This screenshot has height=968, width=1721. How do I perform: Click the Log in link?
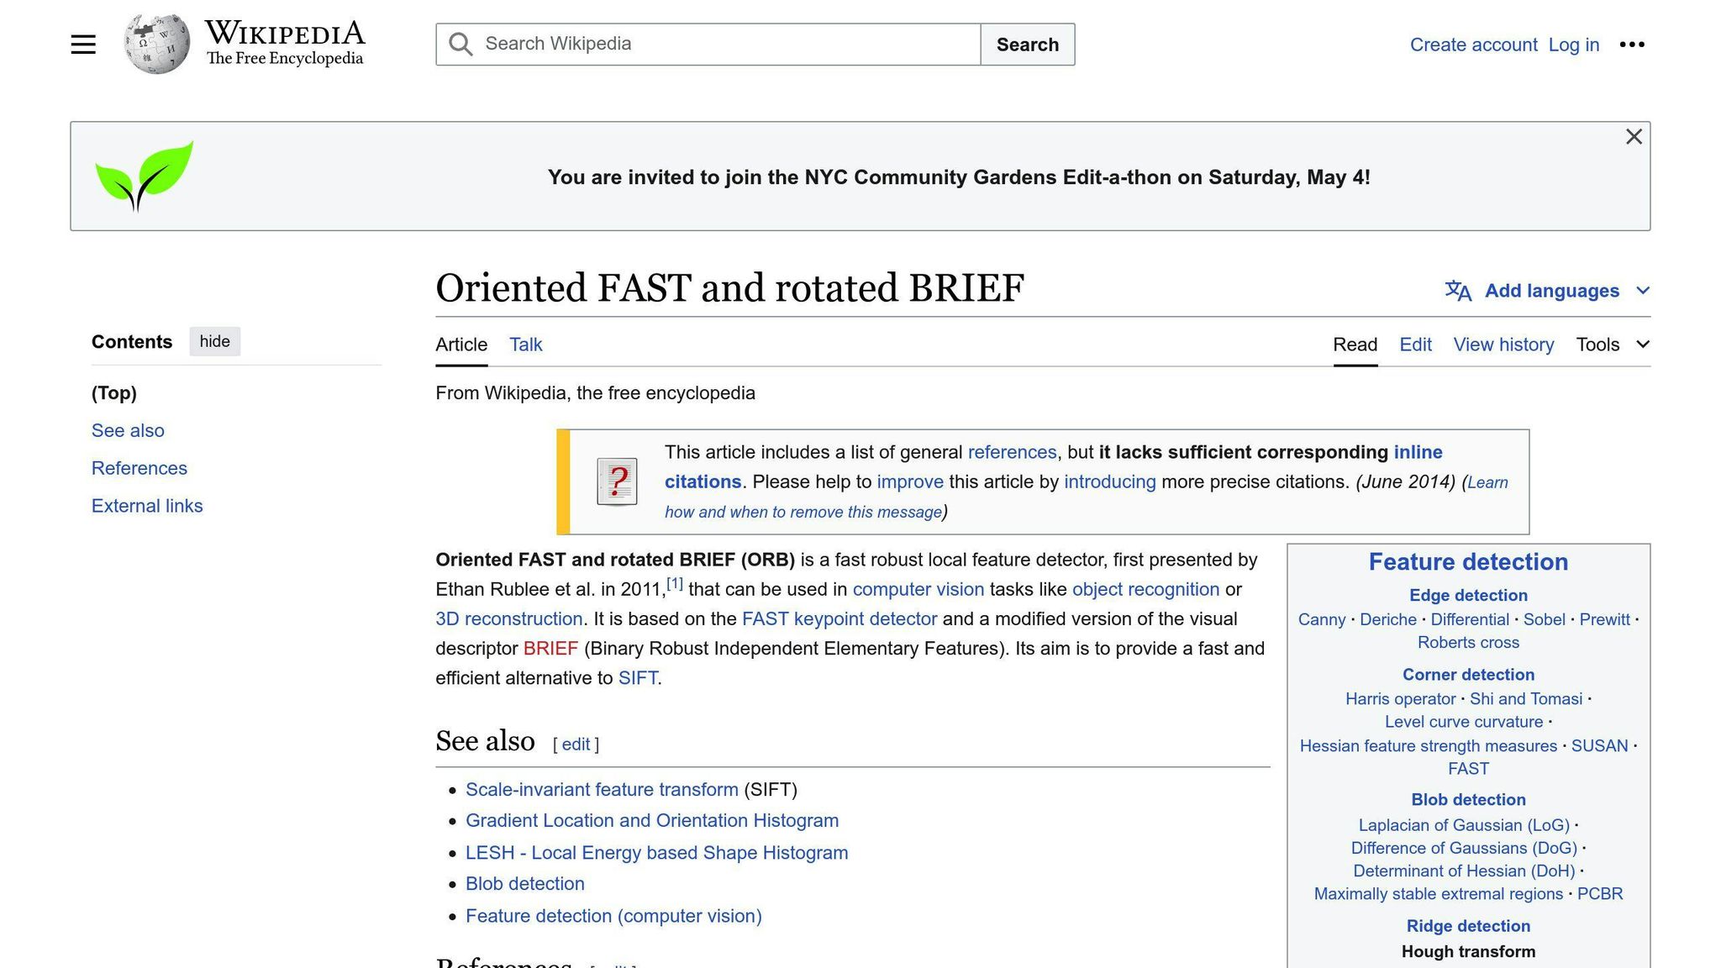pyautogui.click(x=1573, y=45)
